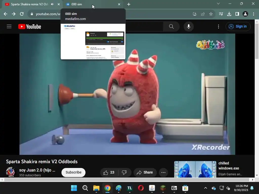This screenshot has height=194, width=259.
Task: Like the video with 23 likes
Action: [x=109, y=172]
